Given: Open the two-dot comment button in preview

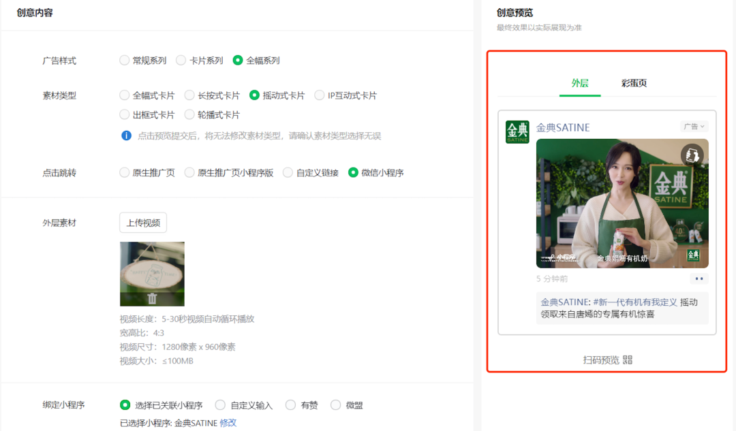Looking at the screenshot, I should pyautogui.click(x=699, y=278).
